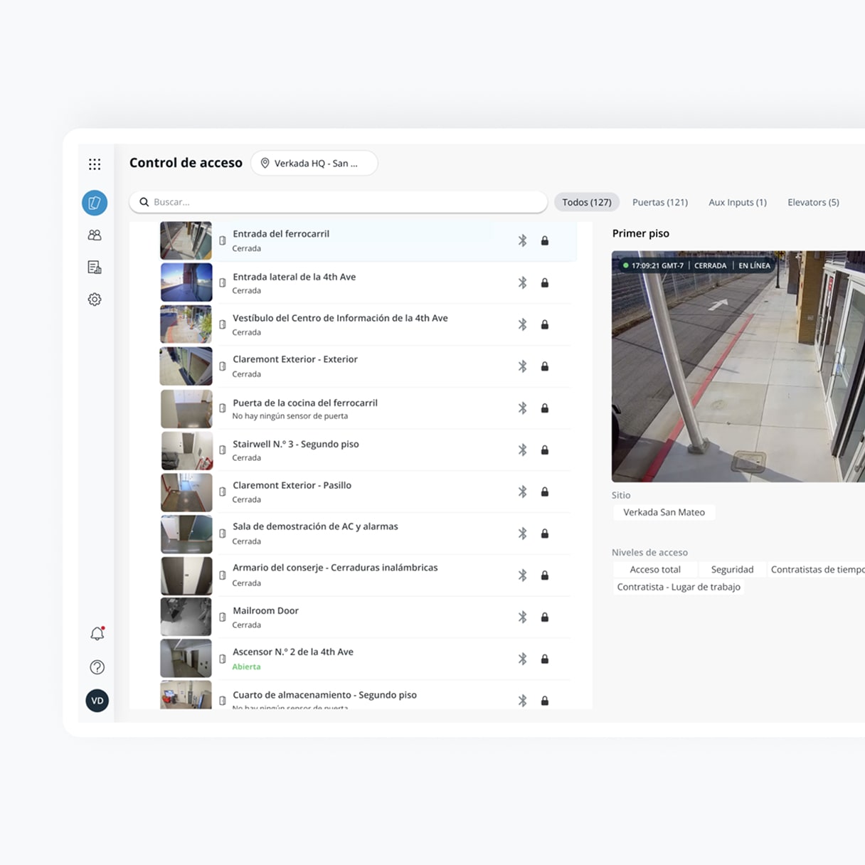
Task: Open the settings gear icon
Action: [x=95, y=299]
